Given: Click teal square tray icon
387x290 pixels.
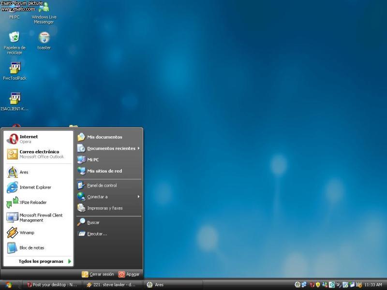Looking at the screenshot, I should click(x=331, y=285).
